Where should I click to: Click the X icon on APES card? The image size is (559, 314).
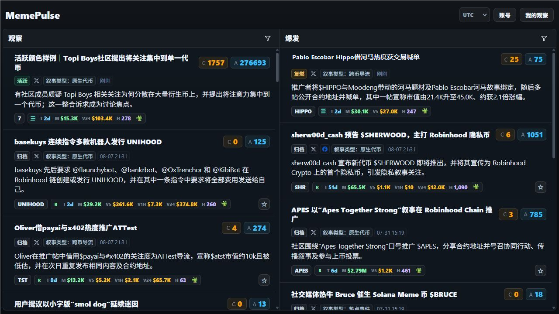click(x=314, y=232)
